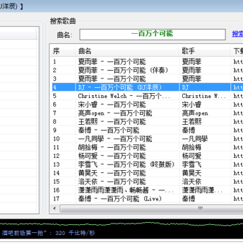Select song 黄昊天 - 一百万个可能
The width and height of the screenshot is (243, 243).
tap(112, 173)
